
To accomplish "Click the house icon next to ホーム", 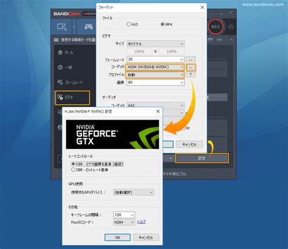I will [60, 52].
